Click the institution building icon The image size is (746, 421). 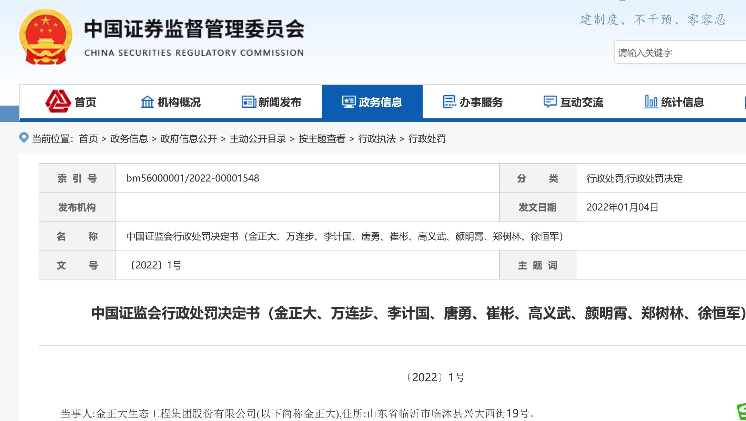pos(147,102)
